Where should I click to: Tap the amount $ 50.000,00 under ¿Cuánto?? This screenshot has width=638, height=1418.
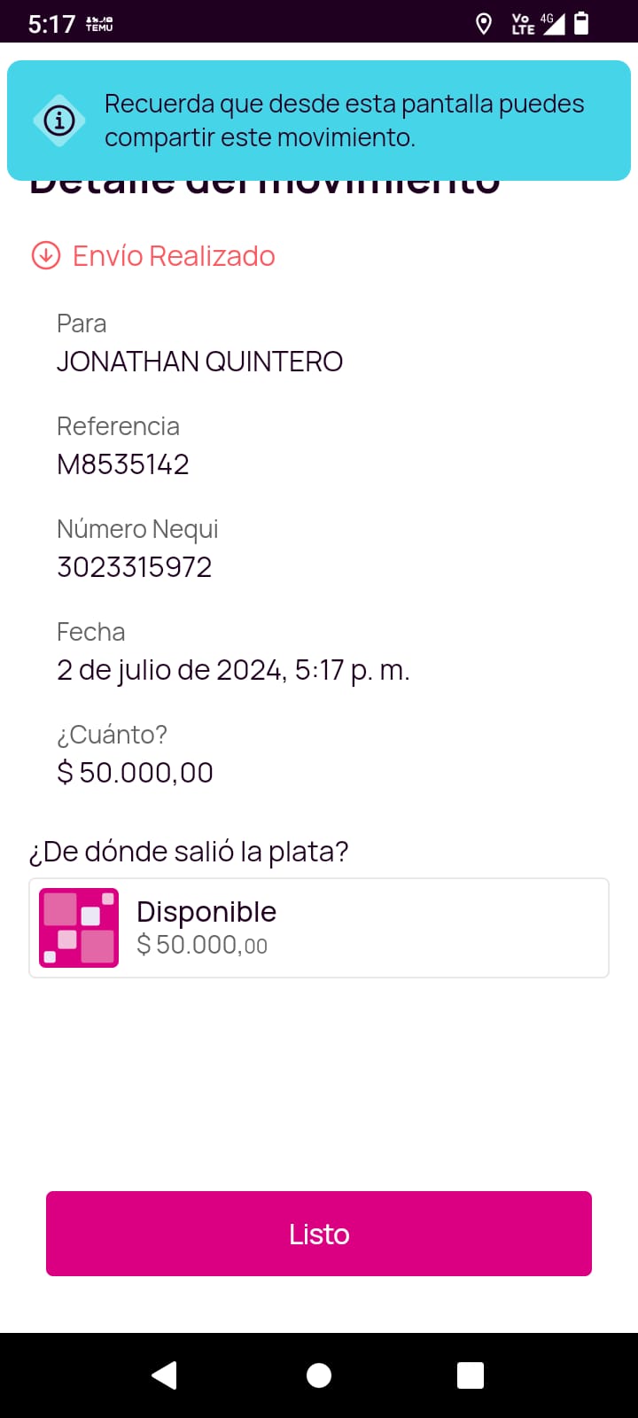coord(135,773)
